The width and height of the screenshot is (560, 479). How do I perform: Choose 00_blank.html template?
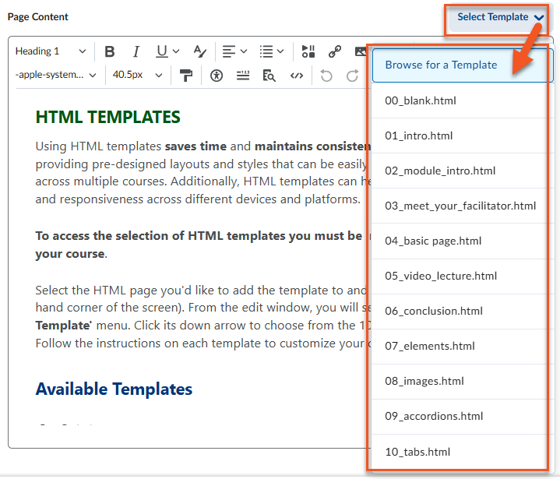(421, 100)
